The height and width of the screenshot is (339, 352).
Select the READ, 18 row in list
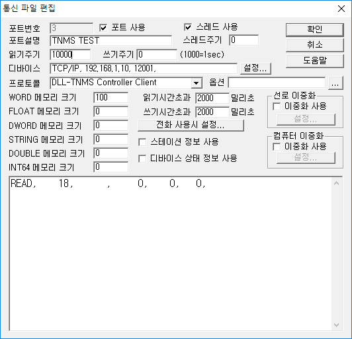click(x=108, y=184)
